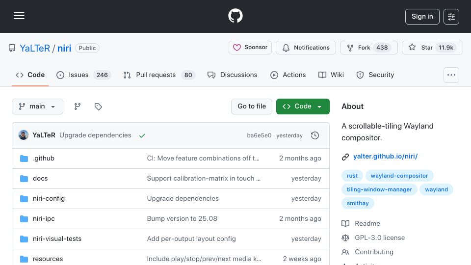Click the star count 11.9k
Image resolution: width=471 pixels, height=265 pixels.
pyautogui.click(x=446, y=48)
